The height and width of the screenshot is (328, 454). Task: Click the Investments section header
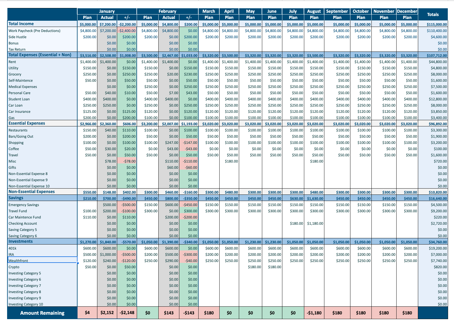click(21, 241)
